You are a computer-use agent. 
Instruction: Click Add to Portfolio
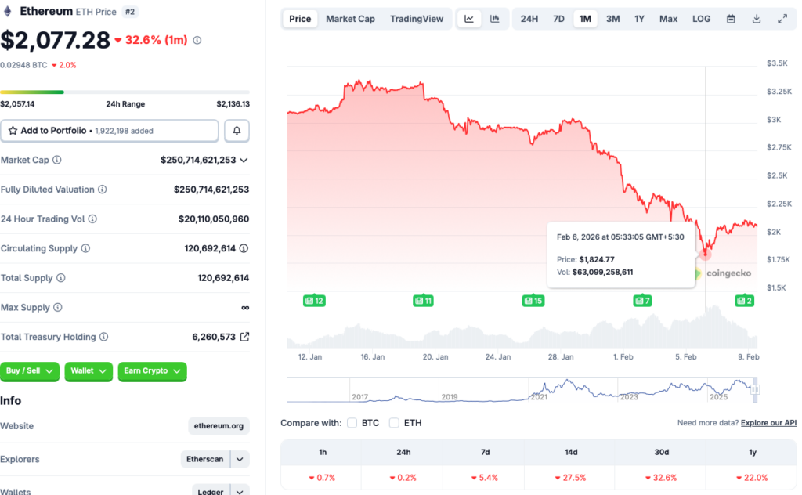tap(110, 130)
